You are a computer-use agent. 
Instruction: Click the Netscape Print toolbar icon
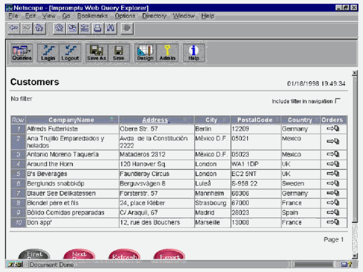97,28
